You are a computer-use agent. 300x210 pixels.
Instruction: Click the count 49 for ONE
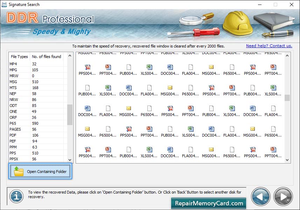(34, 111)
